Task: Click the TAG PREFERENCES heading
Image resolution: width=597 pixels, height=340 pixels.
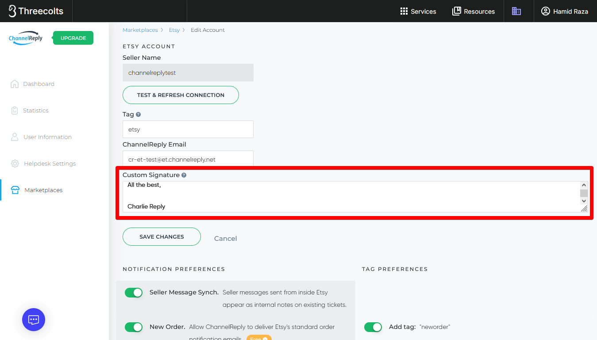Action: (x=395, y=269)
